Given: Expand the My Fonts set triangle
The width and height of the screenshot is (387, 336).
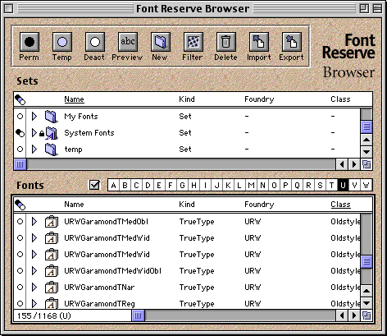Looking at the screenshot, I should pyautogui.click(x=34, y=117).
